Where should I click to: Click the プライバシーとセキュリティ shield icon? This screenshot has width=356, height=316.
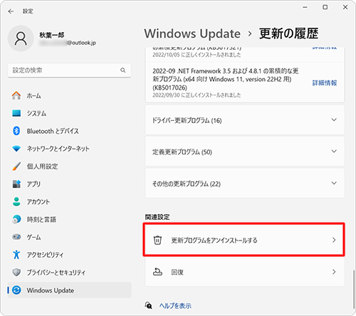[x=16, y=272]
